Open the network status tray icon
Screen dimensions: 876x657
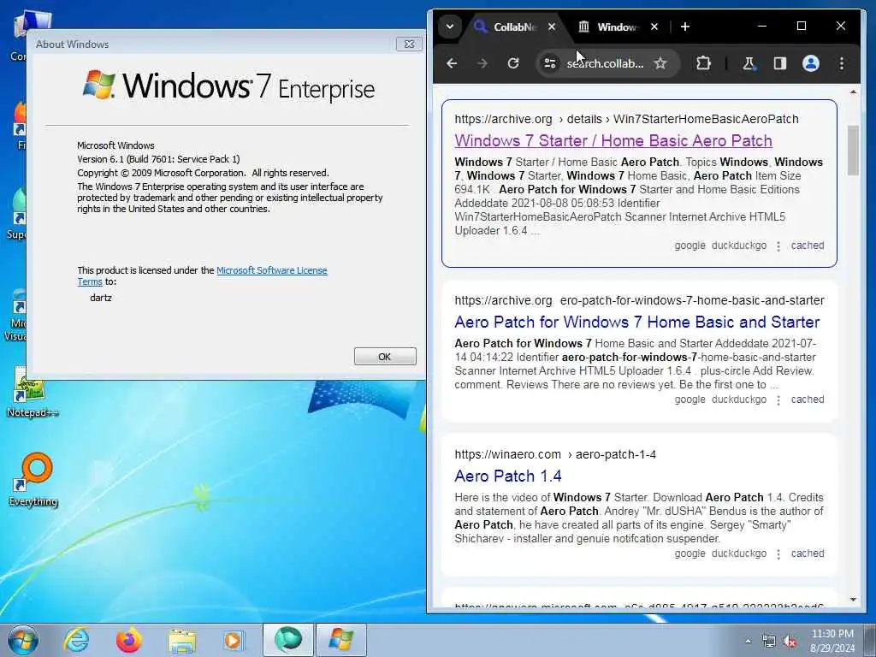tap(769, 642)
